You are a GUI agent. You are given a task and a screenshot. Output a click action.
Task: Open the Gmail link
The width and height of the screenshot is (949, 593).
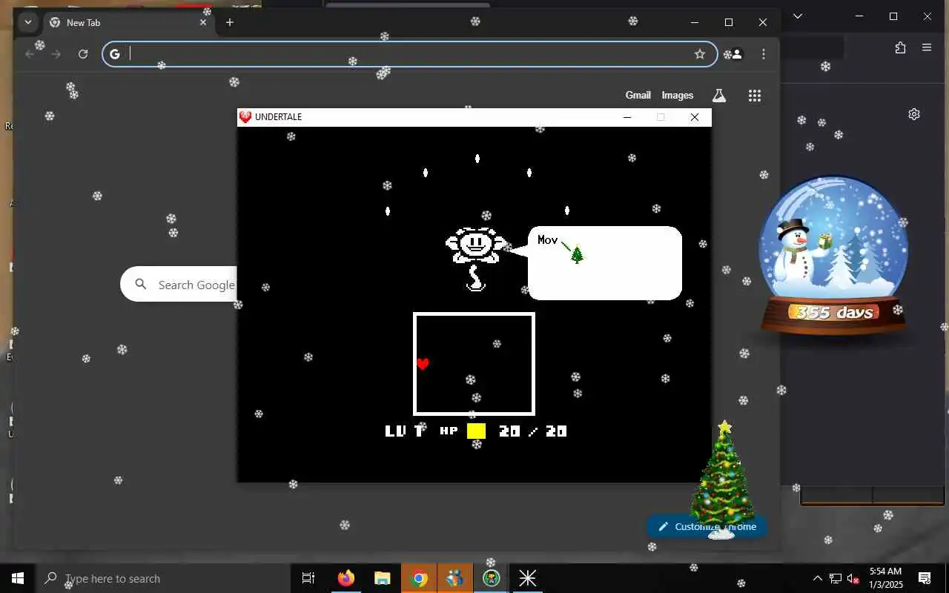point(638,96)
